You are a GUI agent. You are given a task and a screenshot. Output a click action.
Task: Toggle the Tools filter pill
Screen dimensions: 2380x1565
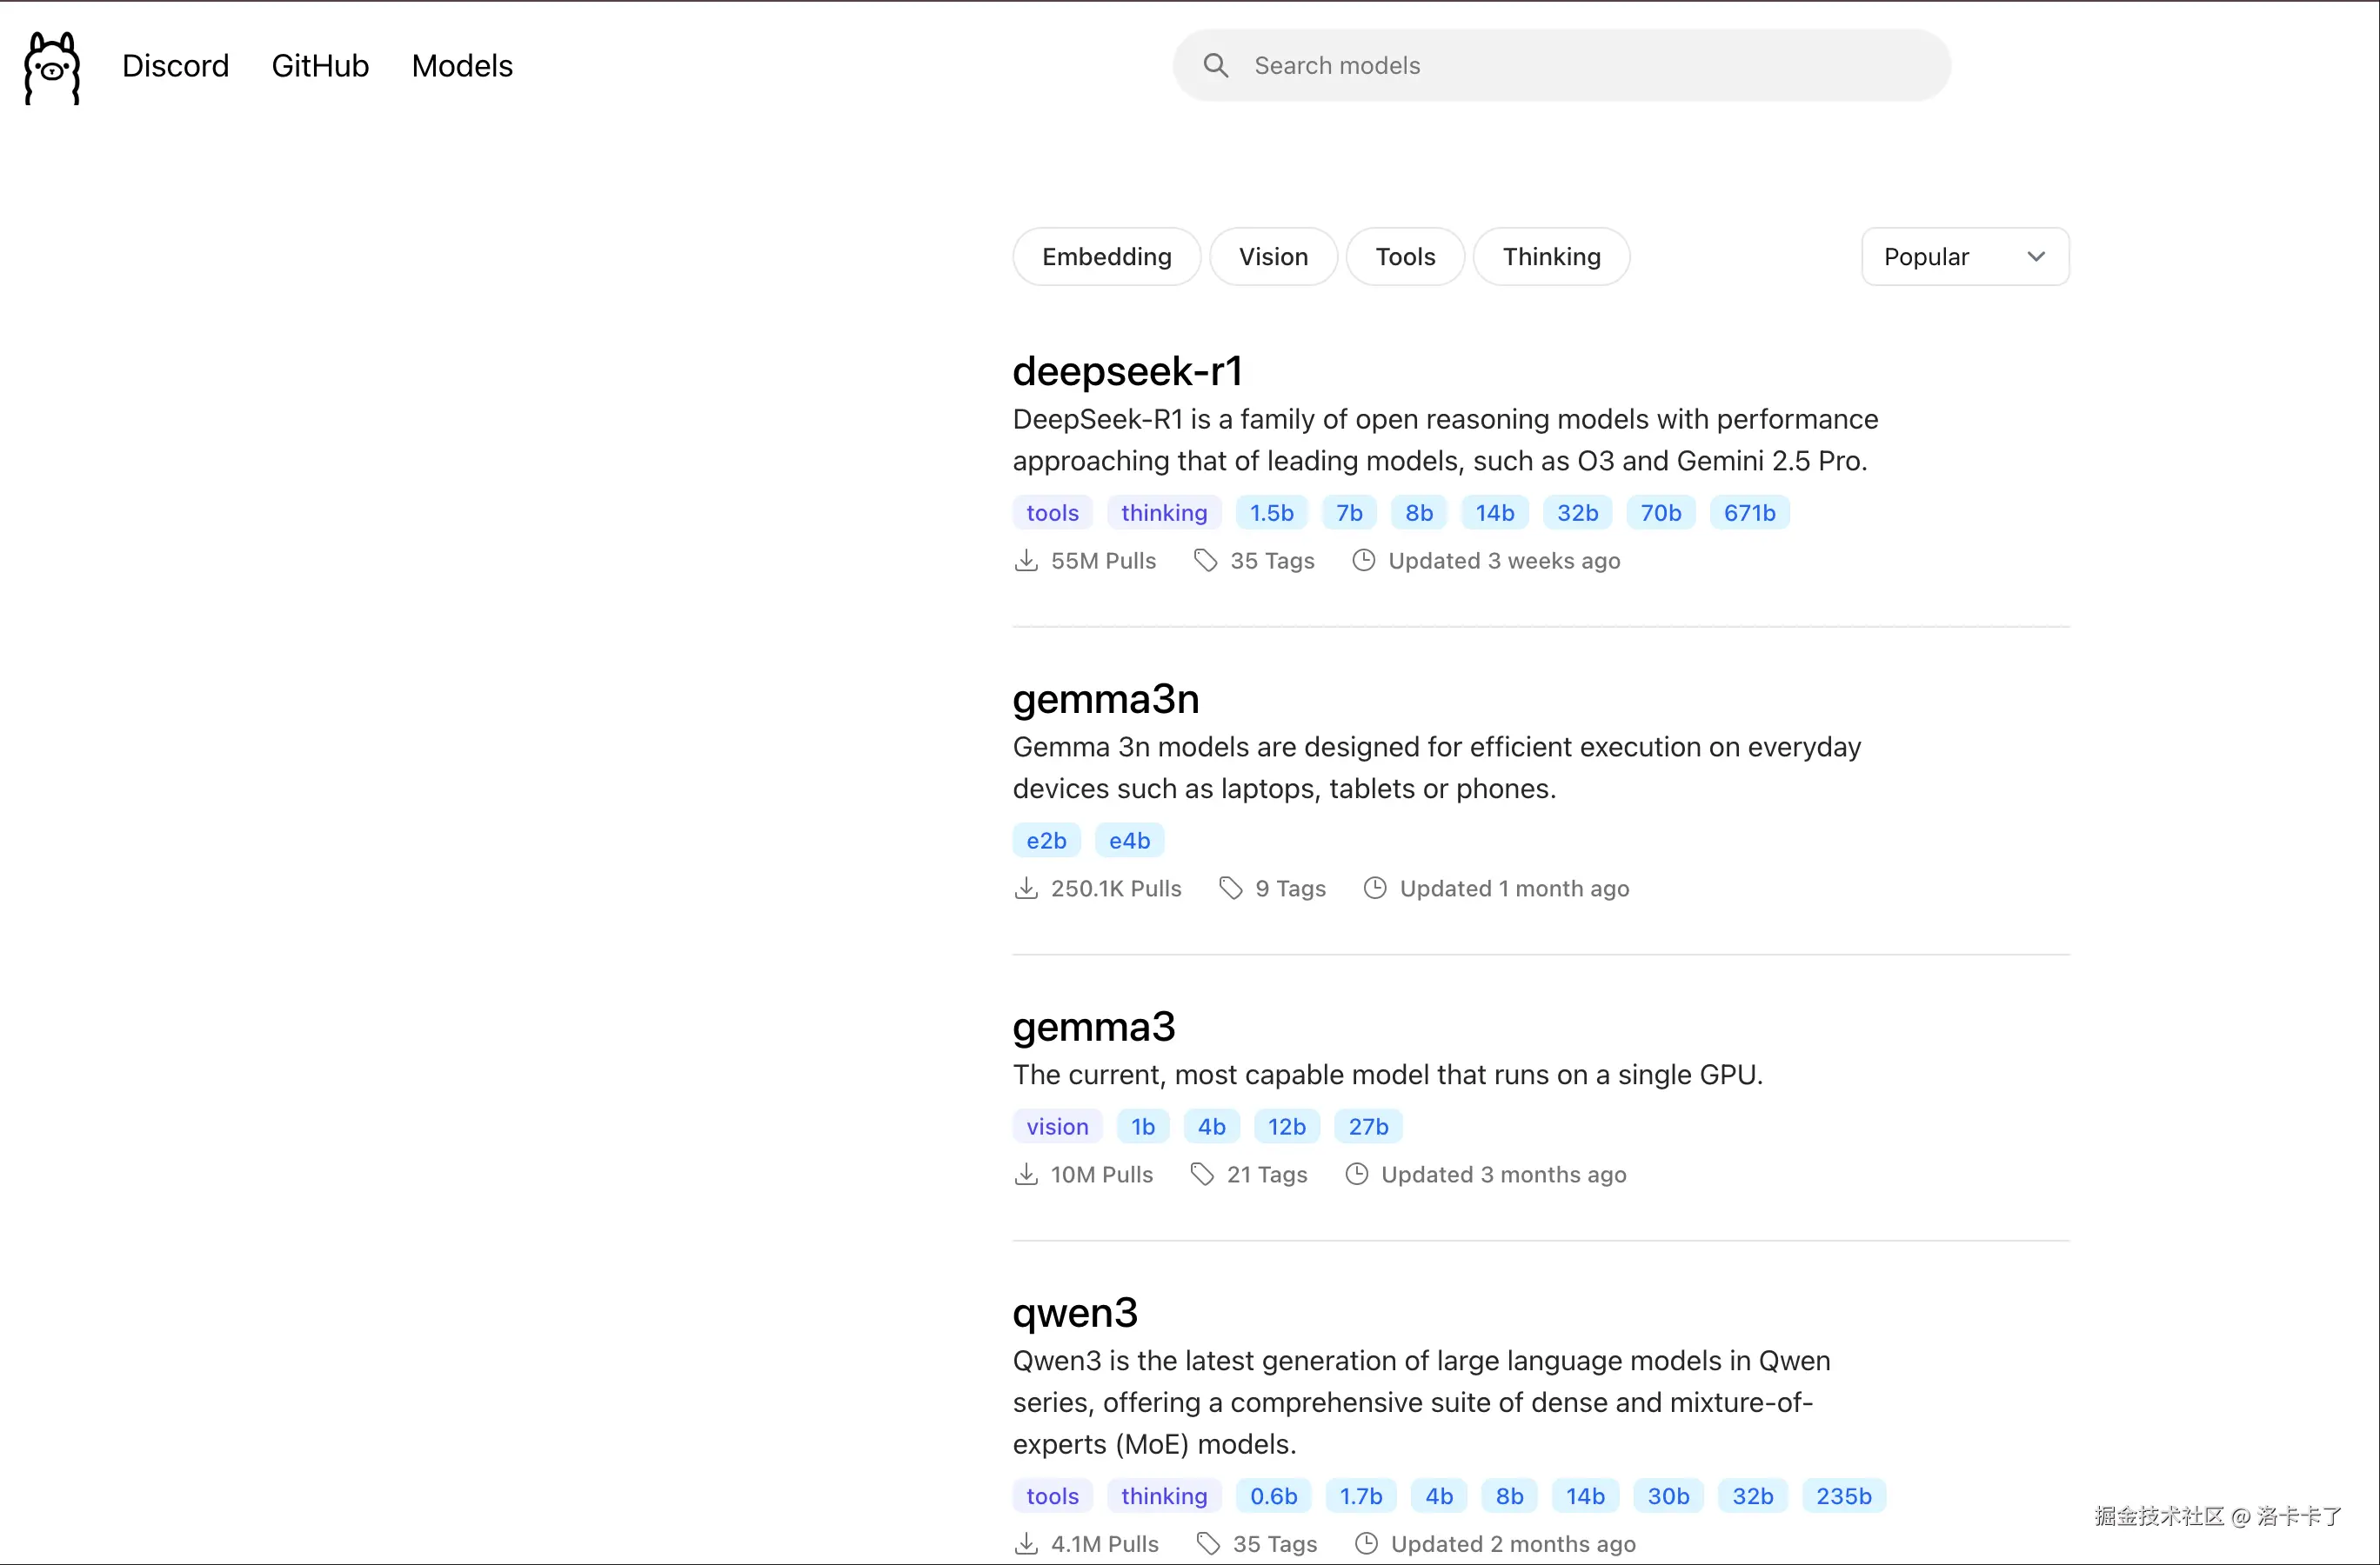coord(1405,256)
